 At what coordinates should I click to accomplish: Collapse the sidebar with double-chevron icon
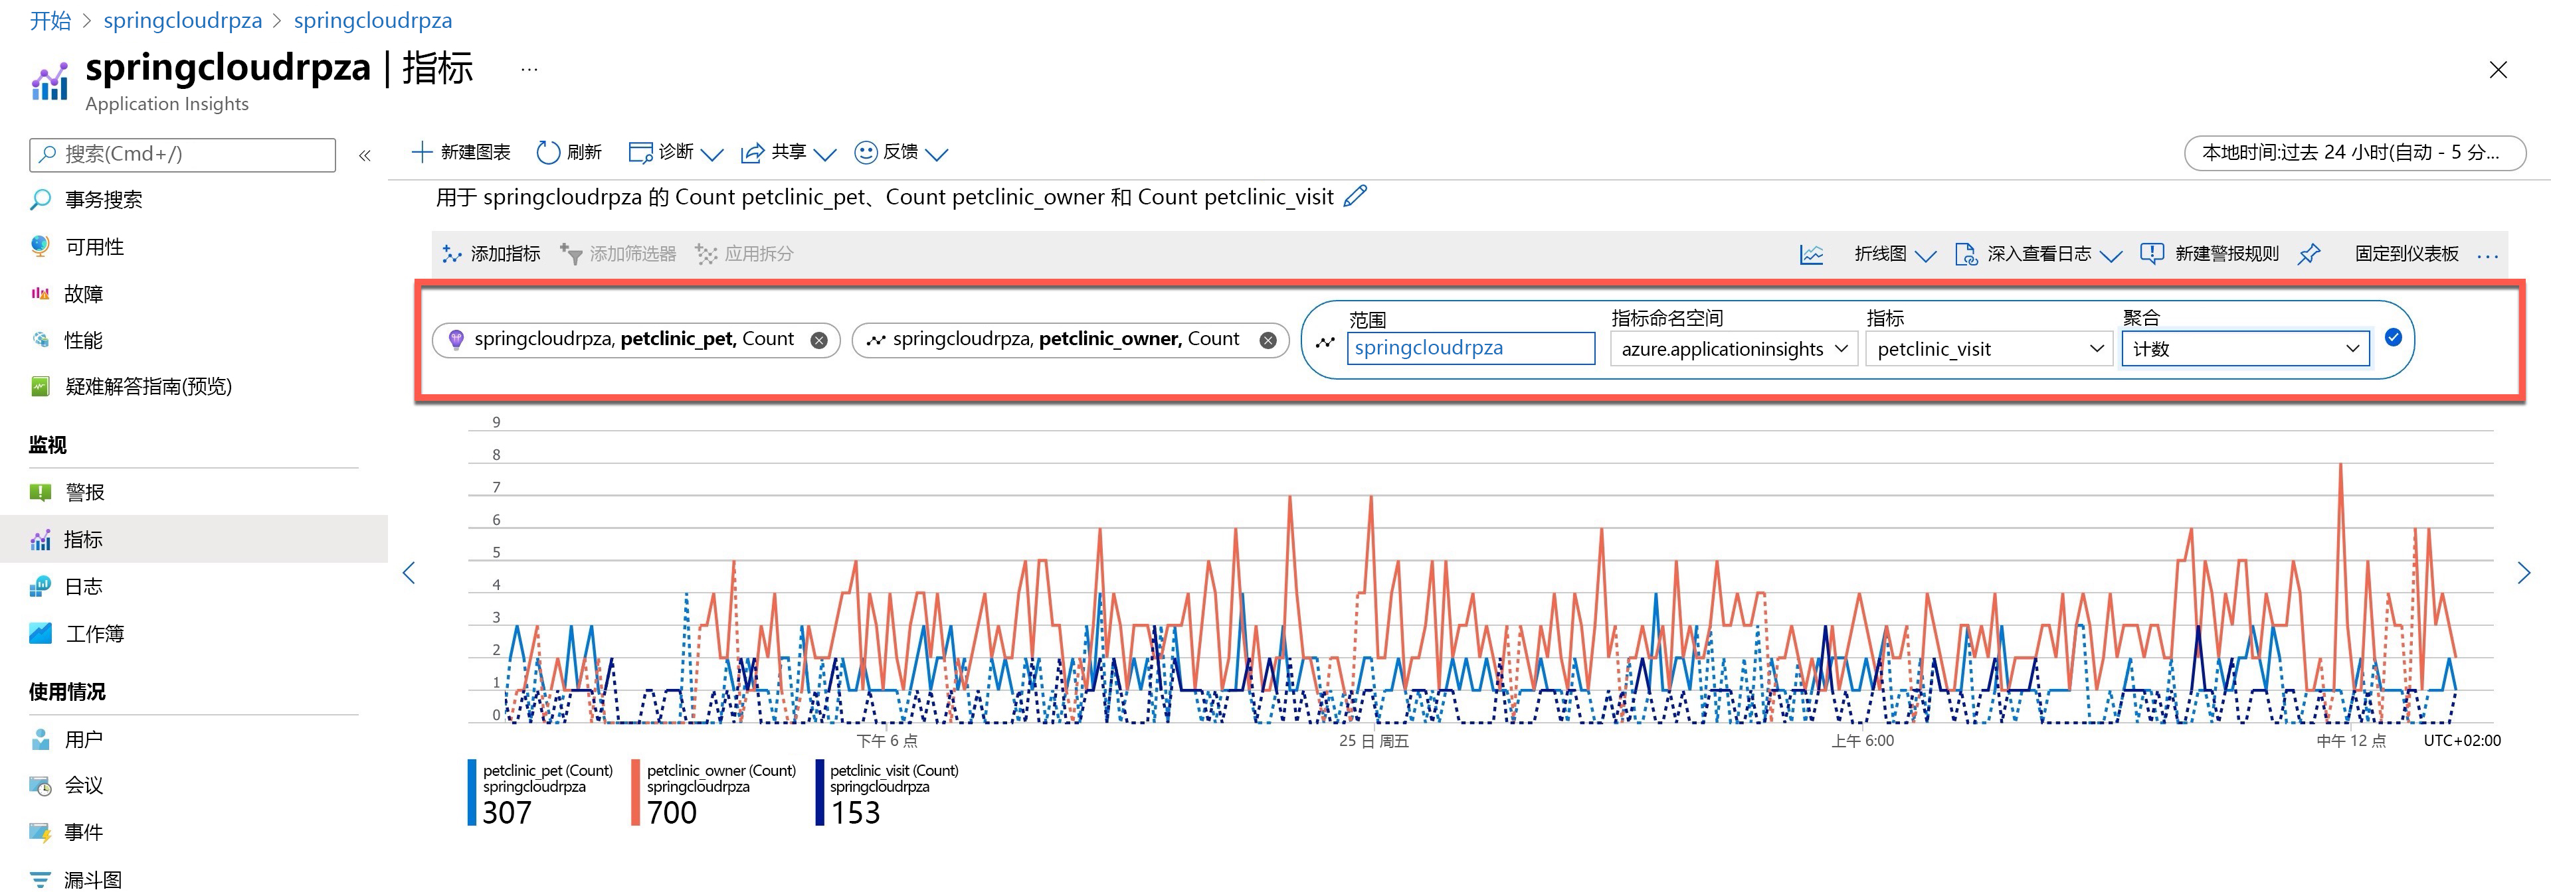pyautogui.click(x=365, y=155)
